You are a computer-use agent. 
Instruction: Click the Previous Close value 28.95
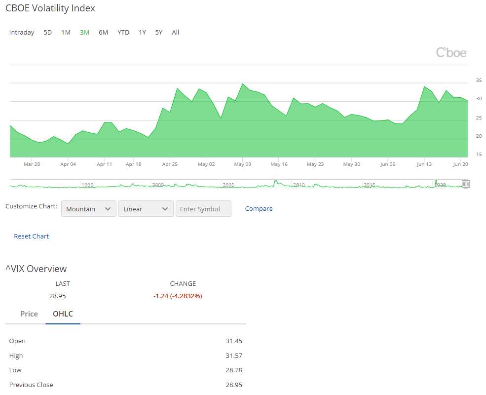click(x=234, y=385)
